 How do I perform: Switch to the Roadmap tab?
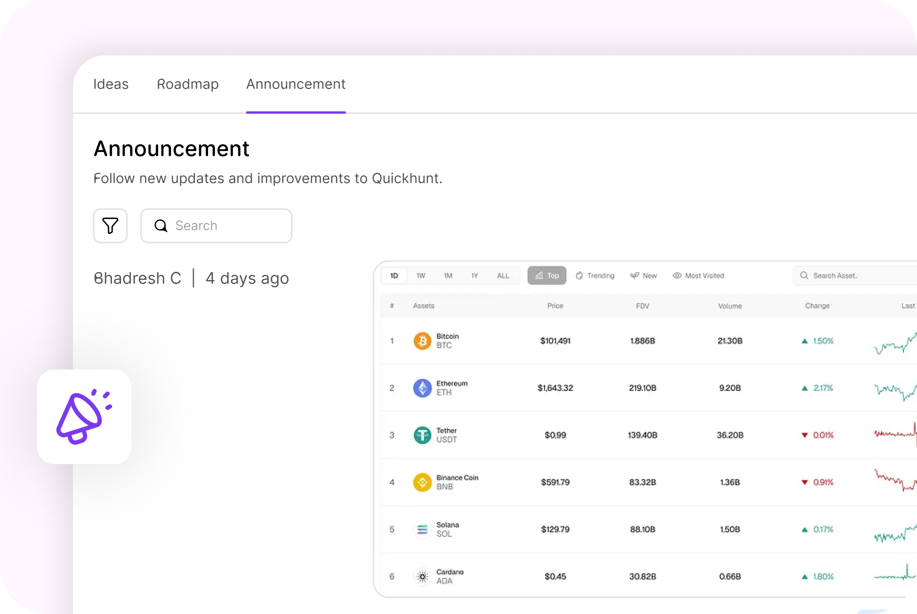coord(188,84)
